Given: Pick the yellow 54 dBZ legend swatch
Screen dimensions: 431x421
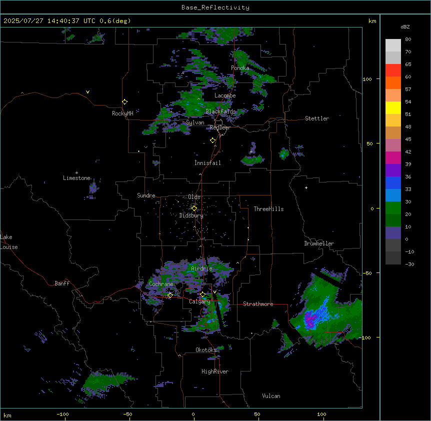Looking at the screenshot, I should click(x=393, y=107).
